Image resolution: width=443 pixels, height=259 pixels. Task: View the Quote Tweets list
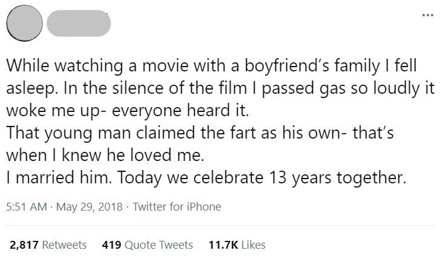click(159, 245)
